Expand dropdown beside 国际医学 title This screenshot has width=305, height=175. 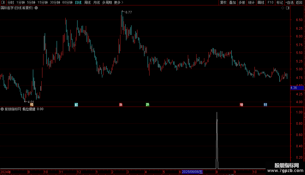(x=36, y=8)
